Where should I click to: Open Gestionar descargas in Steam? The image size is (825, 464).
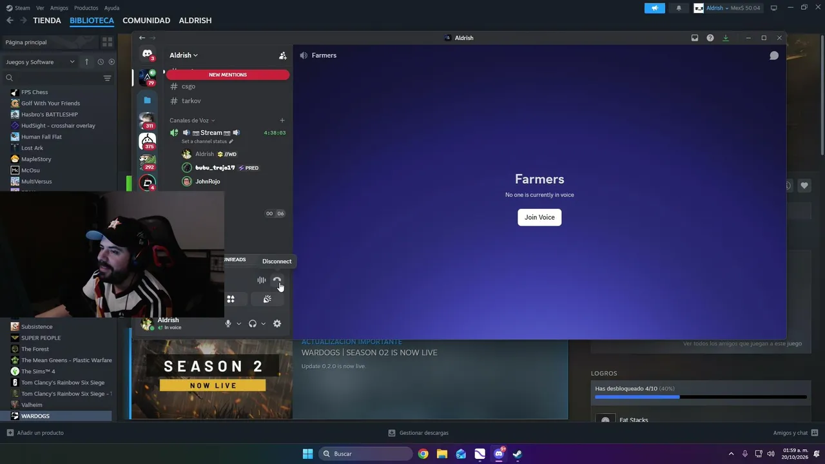click(418, 433)
